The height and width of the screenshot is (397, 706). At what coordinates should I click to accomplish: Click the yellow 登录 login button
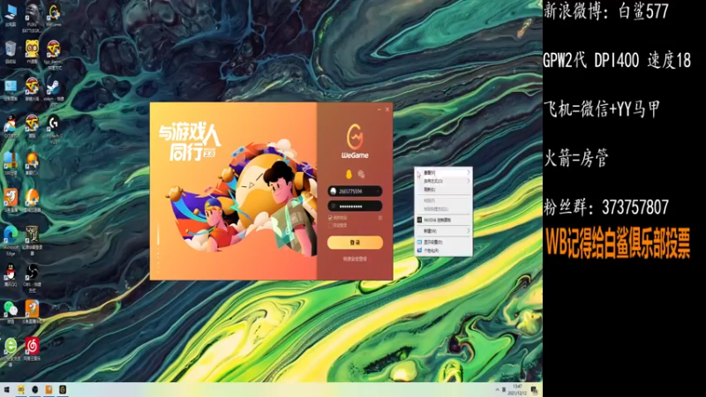[355, 242]
